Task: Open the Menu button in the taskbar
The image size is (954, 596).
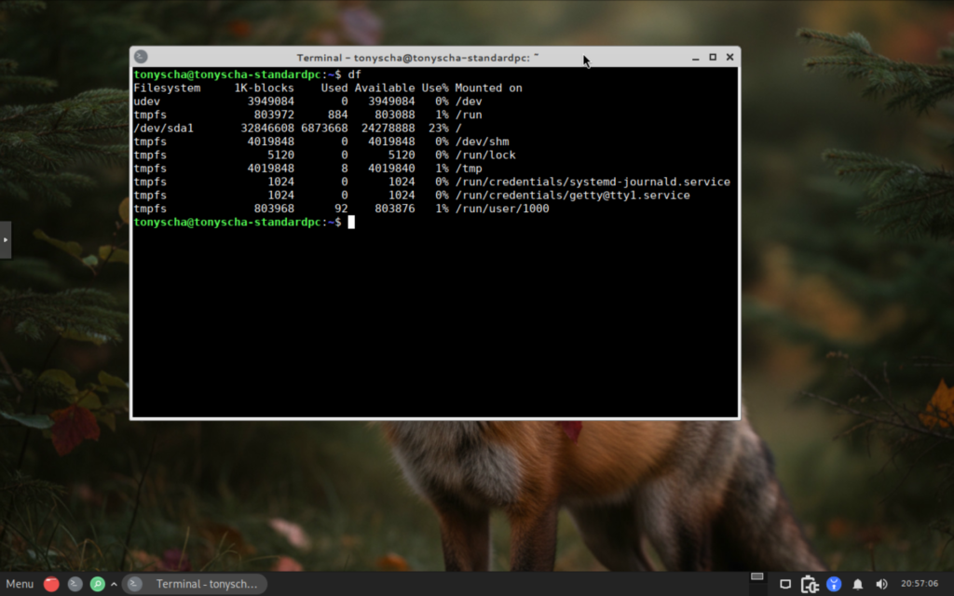Action: [x=20, y=584]
